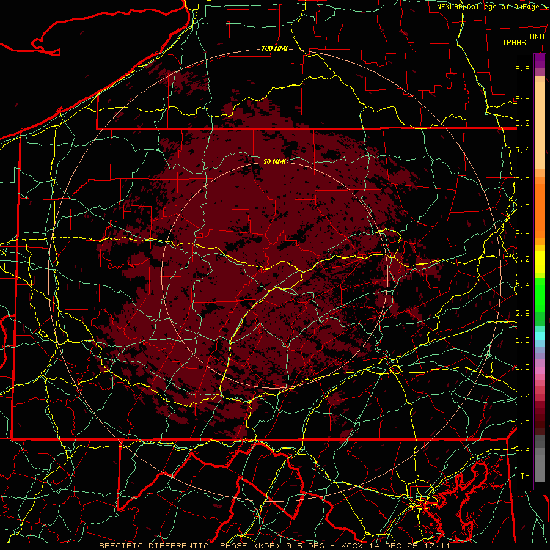Click the yellow band of the color scale
Image resolution: width=550 pixels, height=550 pixels.
[540, 262]
